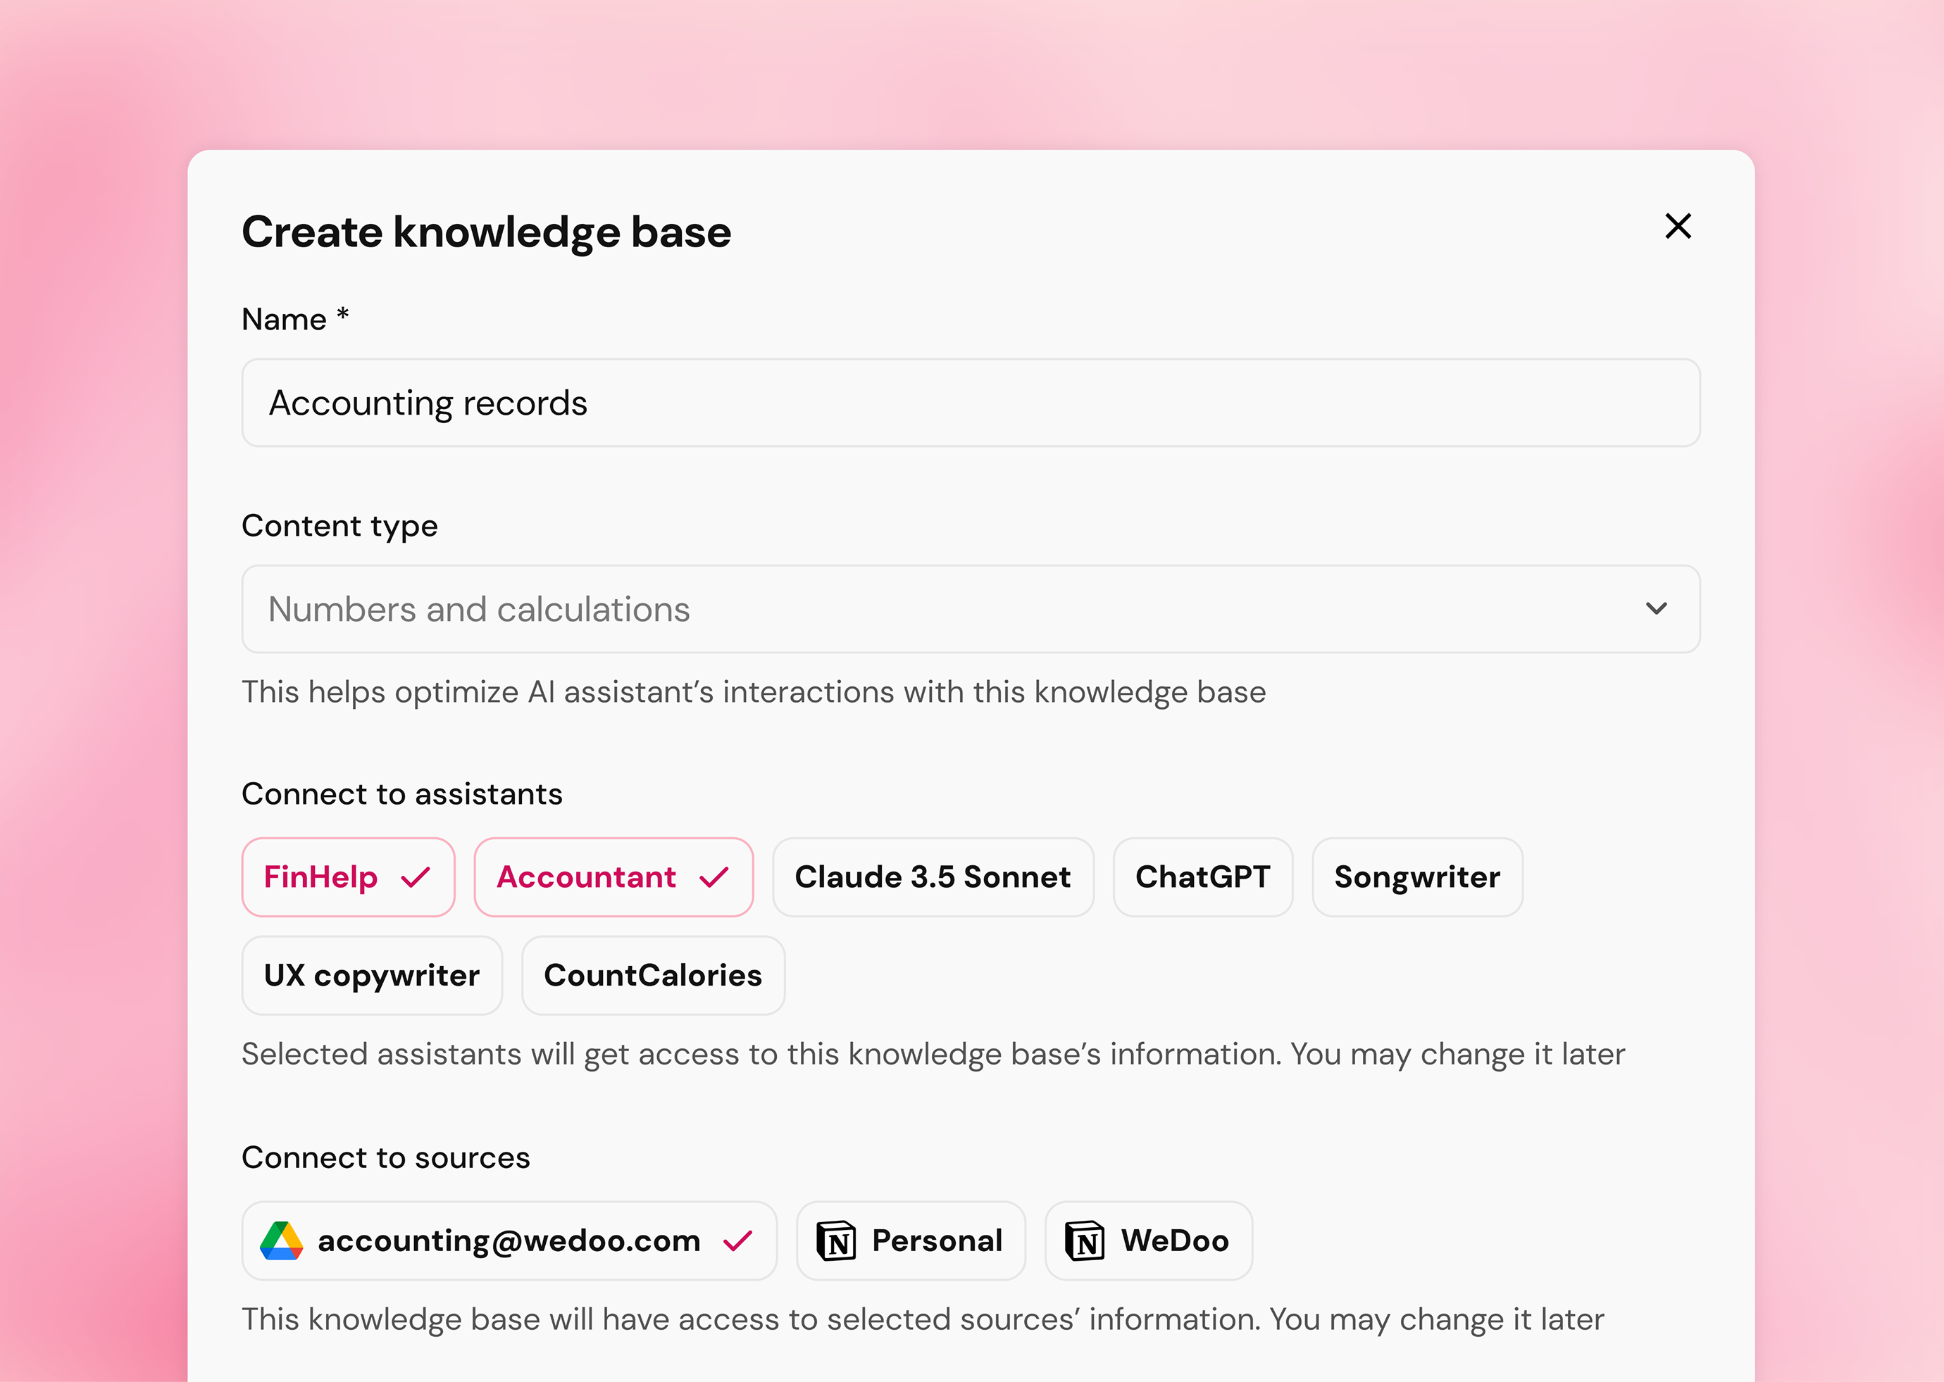Click the Connect to sources label
1944x1382 pixels.
(x=385, y=1157)
